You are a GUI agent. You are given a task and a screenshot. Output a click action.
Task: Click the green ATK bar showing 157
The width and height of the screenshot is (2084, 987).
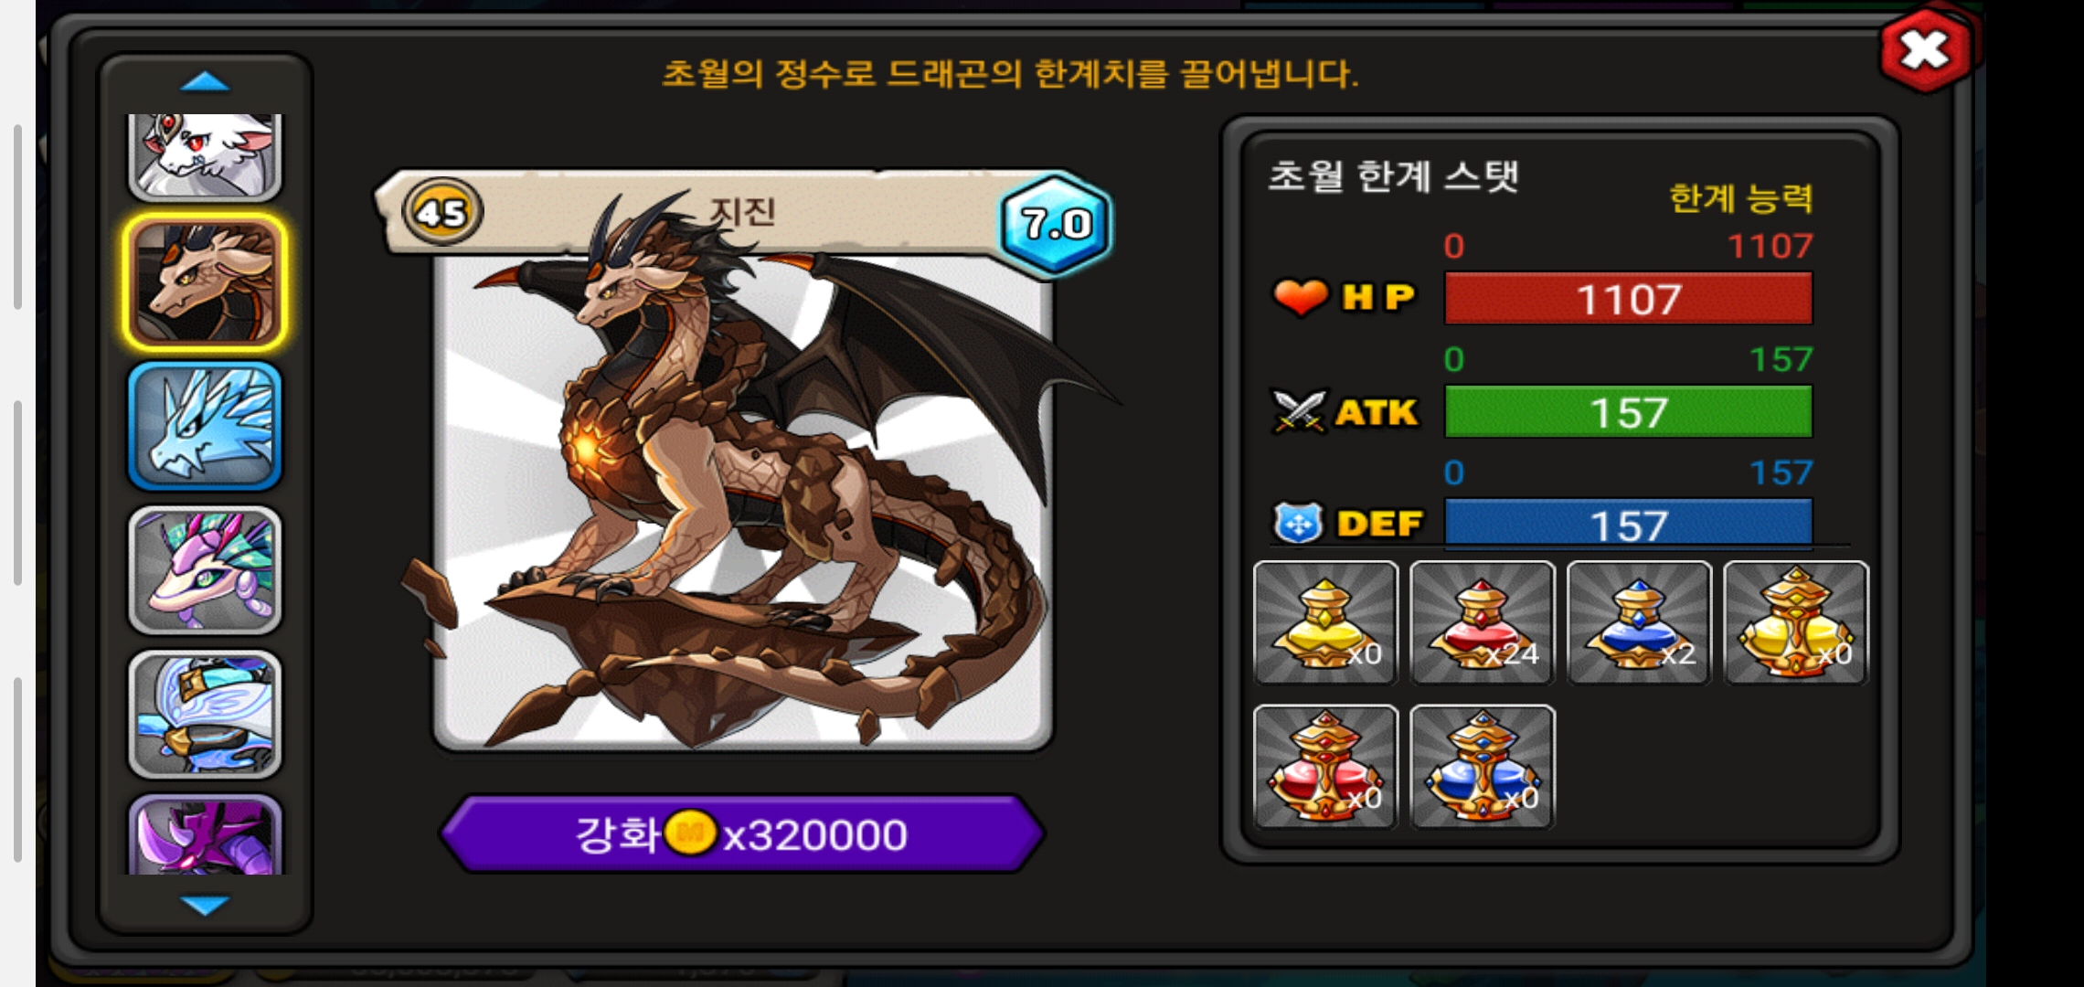pyautogui.click(x=1628, y=412)
